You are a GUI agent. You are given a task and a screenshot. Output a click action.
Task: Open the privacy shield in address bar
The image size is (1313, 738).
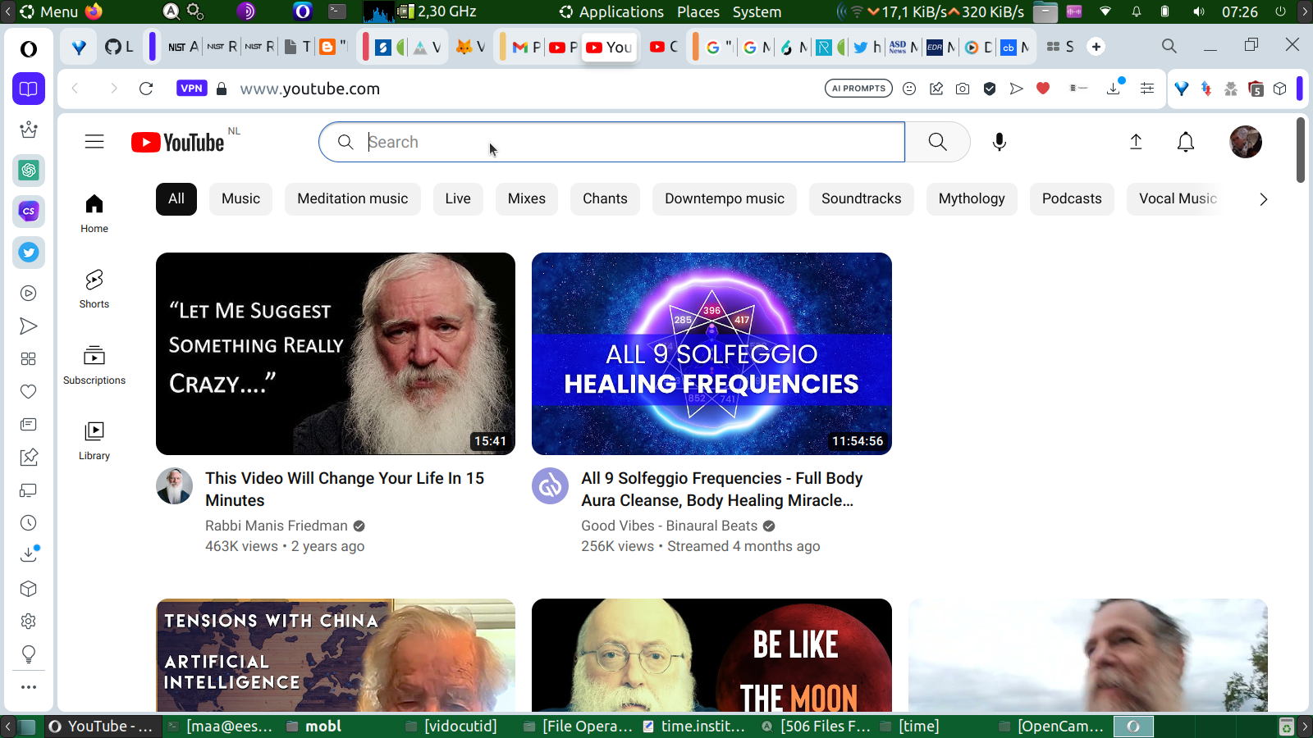pyautogui.click(x=990, y=89)
